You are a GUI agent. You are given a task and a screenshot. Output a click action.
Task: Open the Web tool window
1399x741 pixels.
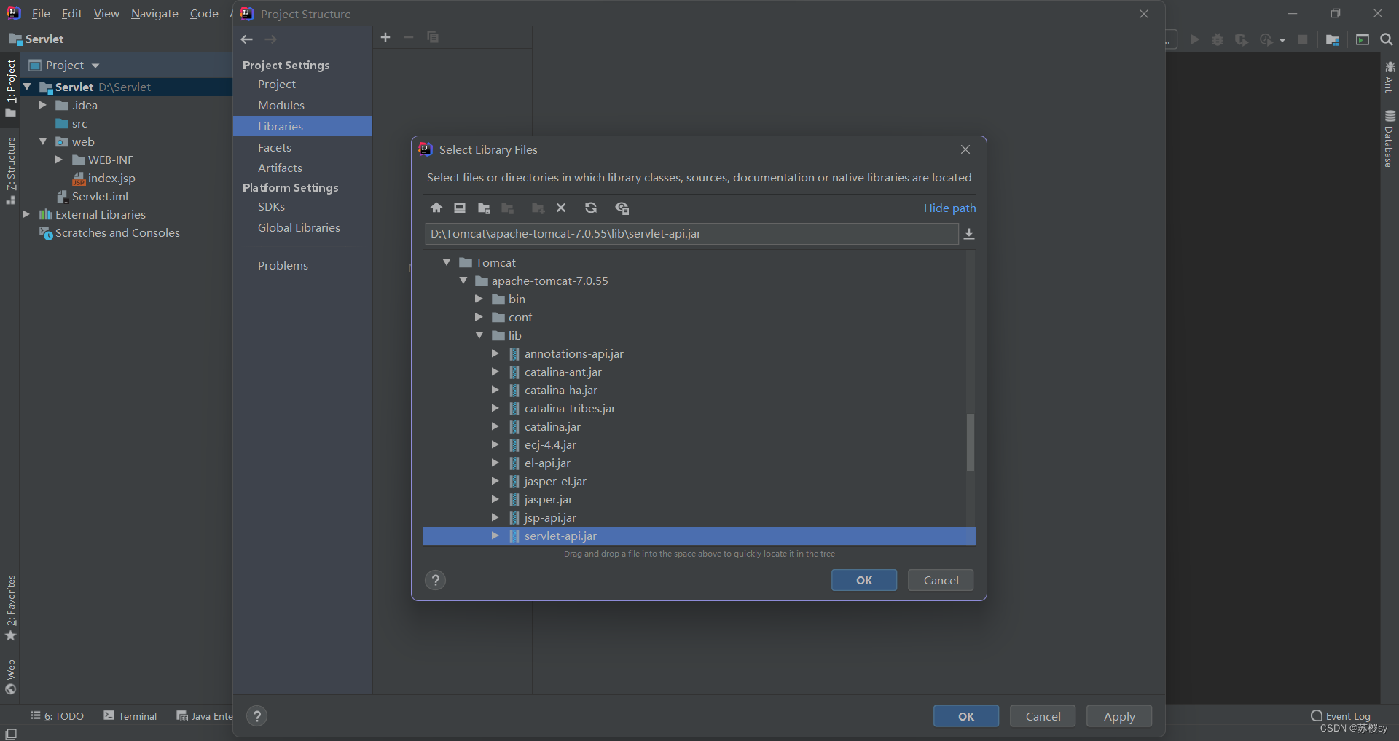click(x=11, y=677)
